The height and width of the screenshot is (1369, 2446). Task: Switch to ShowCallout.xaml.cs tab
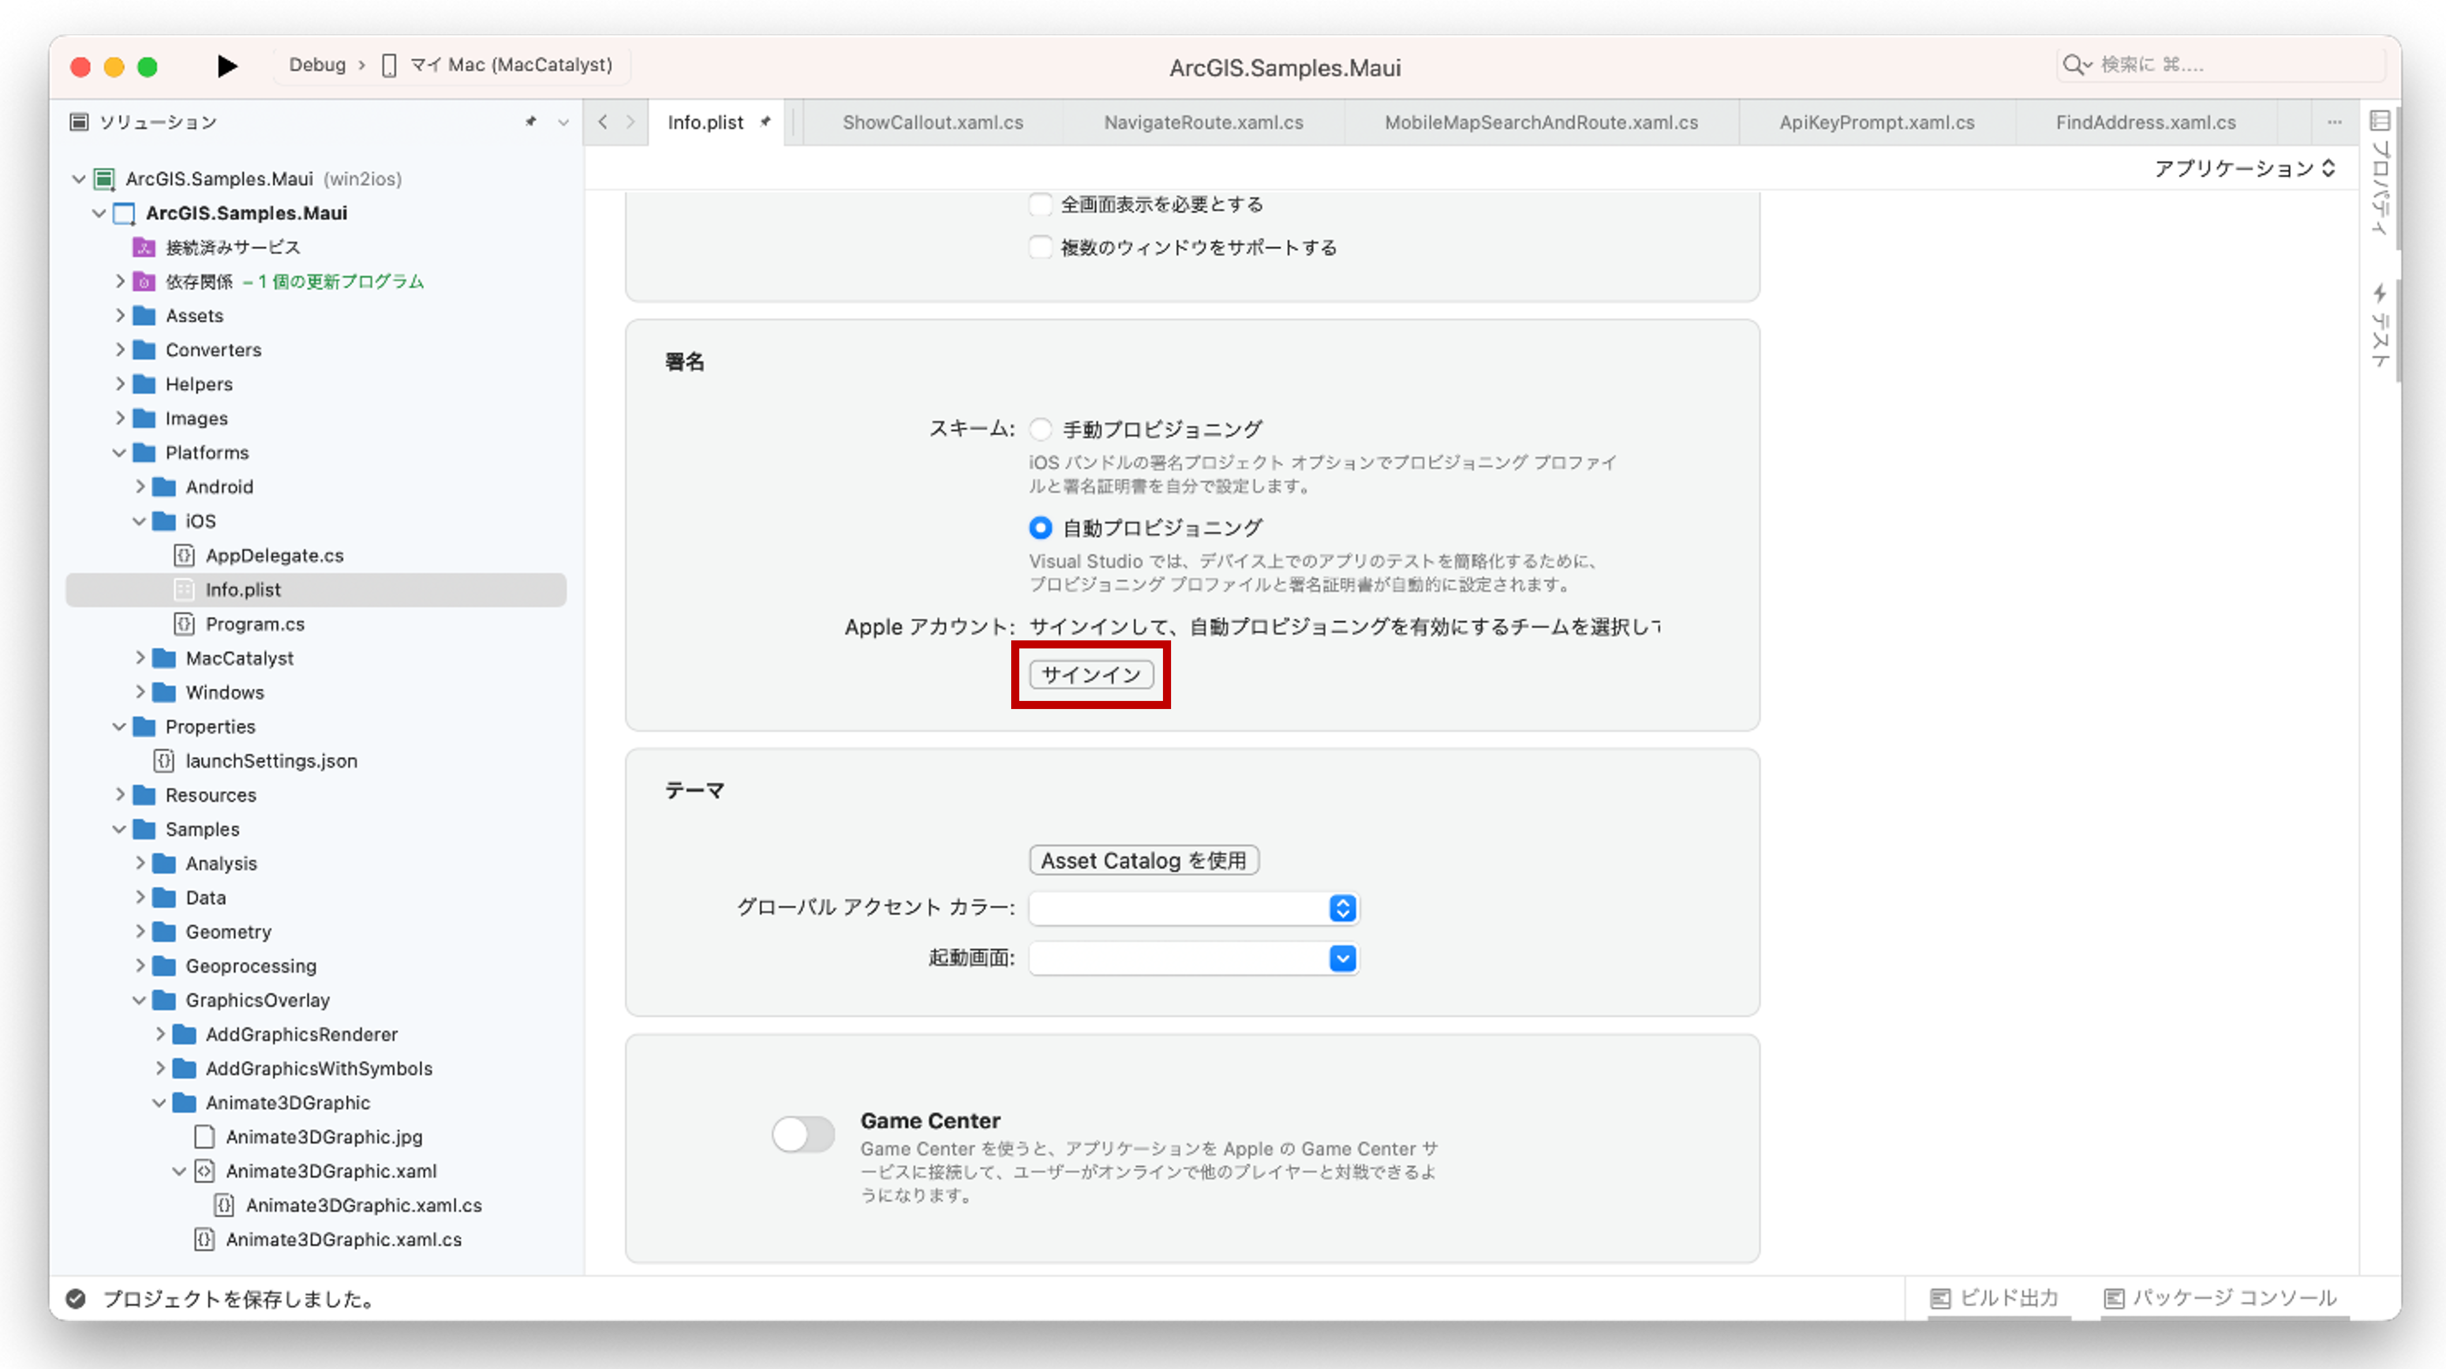click(x=933, y=122)
